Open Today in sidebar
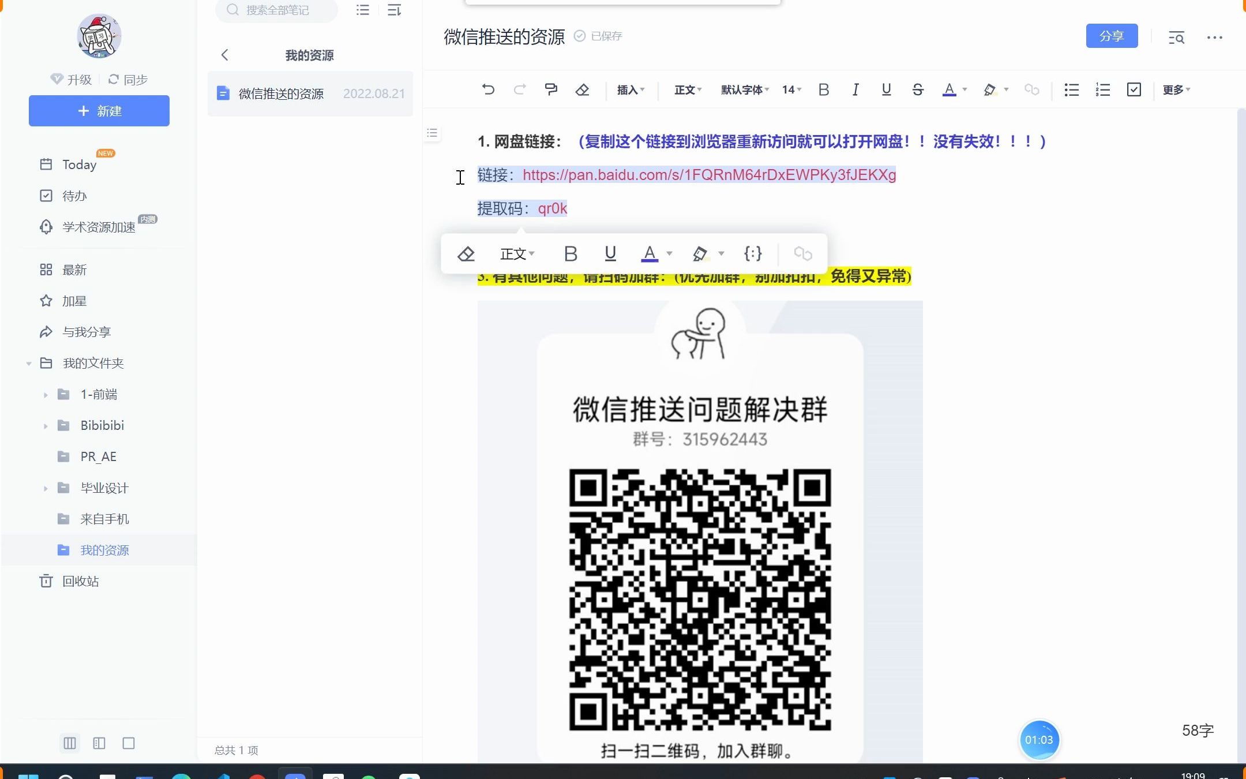The image size is (1246, 779). 79,164
